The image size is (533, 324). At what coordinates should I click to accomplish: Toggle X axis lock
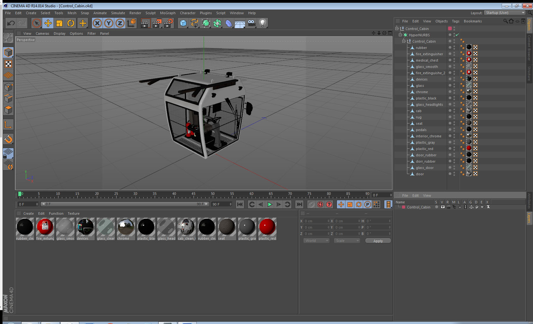(x=97, y=23)
